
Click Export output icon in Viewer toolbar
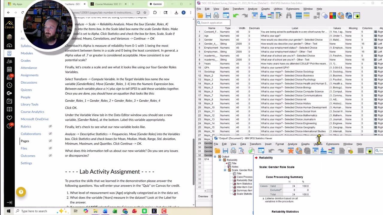coord(251,151)
